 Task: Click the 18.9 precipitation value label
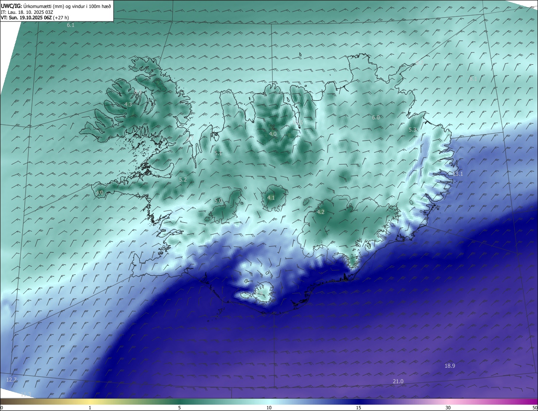[x=450, y=366]
